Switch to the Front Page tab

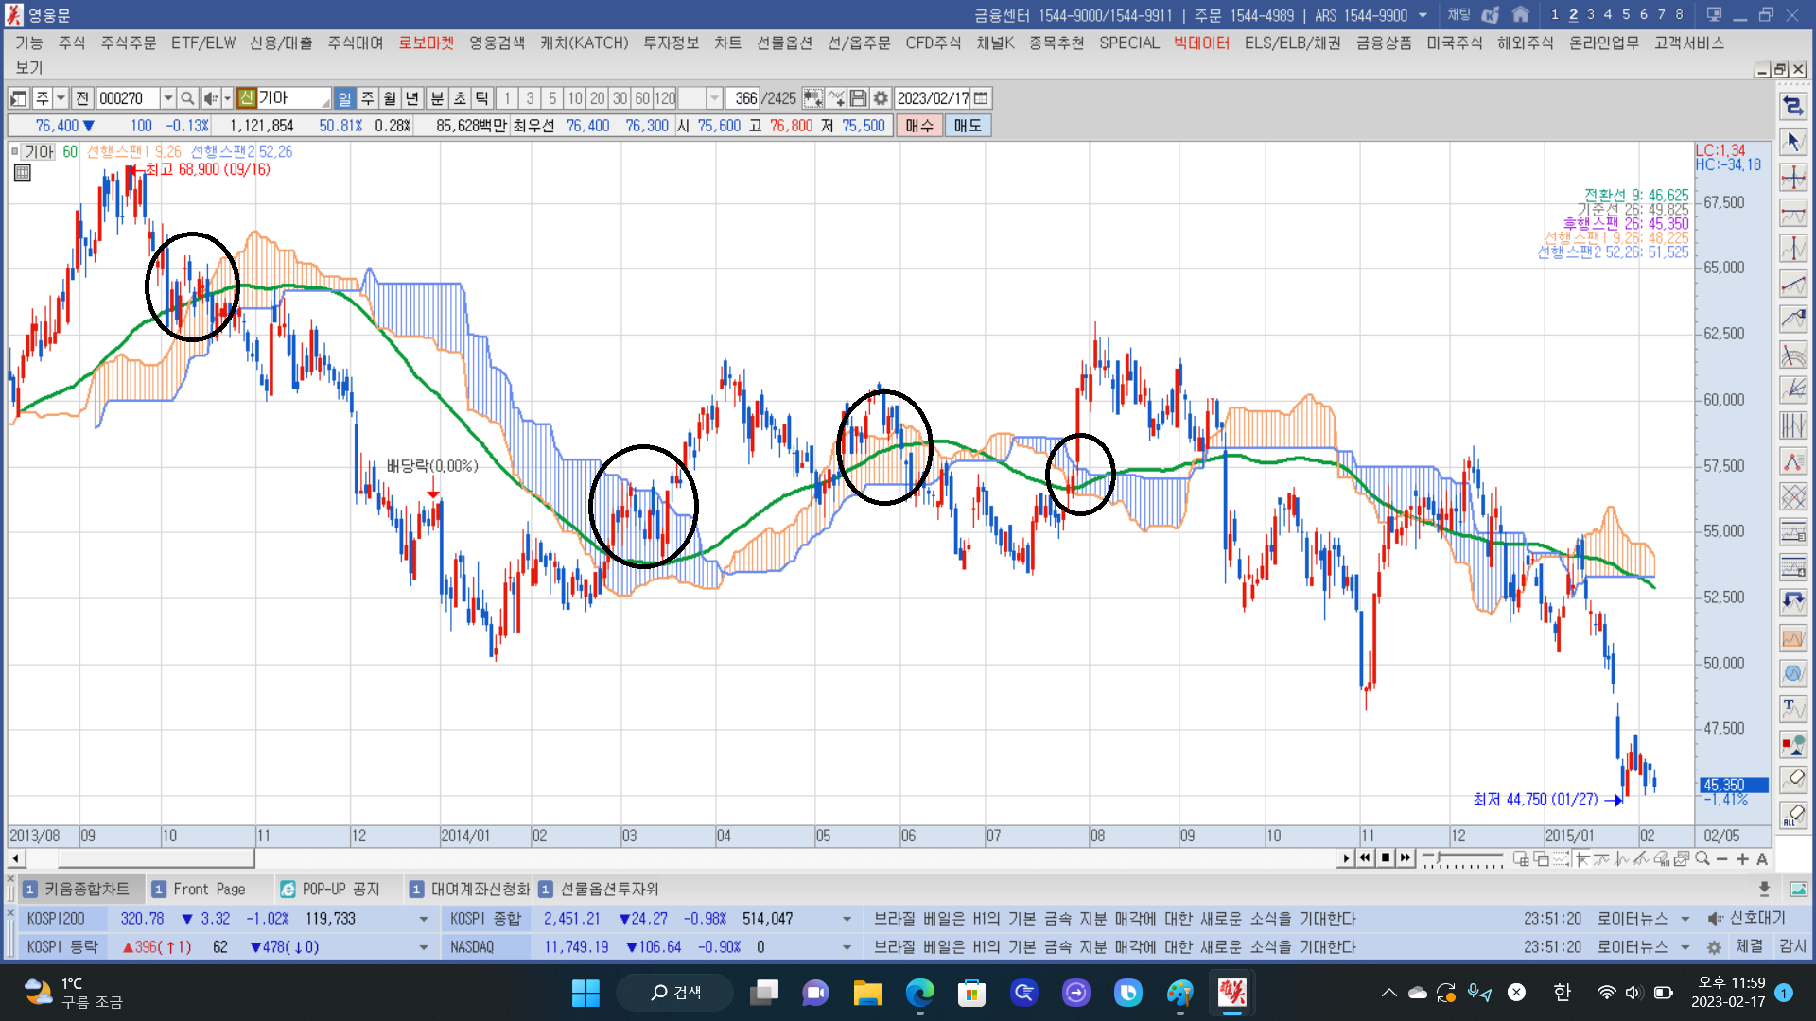pos(209,889)
